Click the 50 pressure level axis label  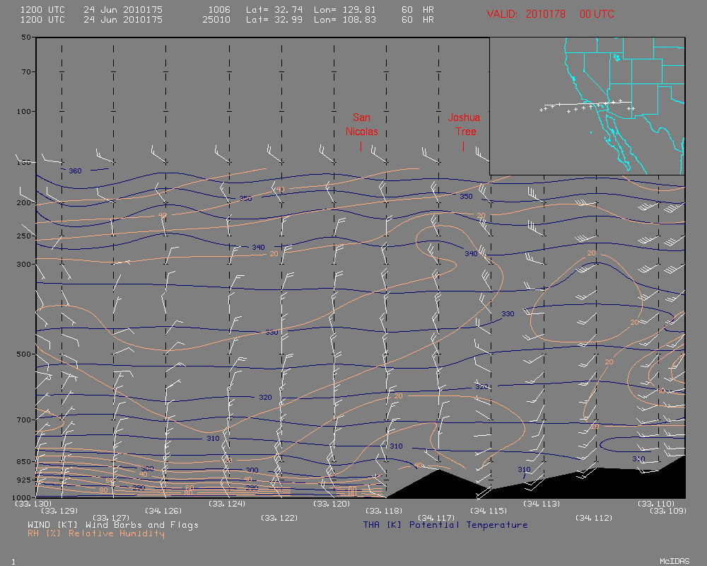[x=26, y=37]
